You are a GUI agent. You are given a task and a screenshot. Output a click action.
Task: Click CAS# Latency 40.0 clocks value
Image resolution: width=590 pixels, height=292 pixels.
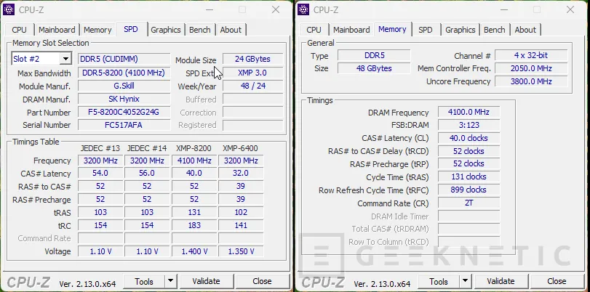[x=469, y=138]
